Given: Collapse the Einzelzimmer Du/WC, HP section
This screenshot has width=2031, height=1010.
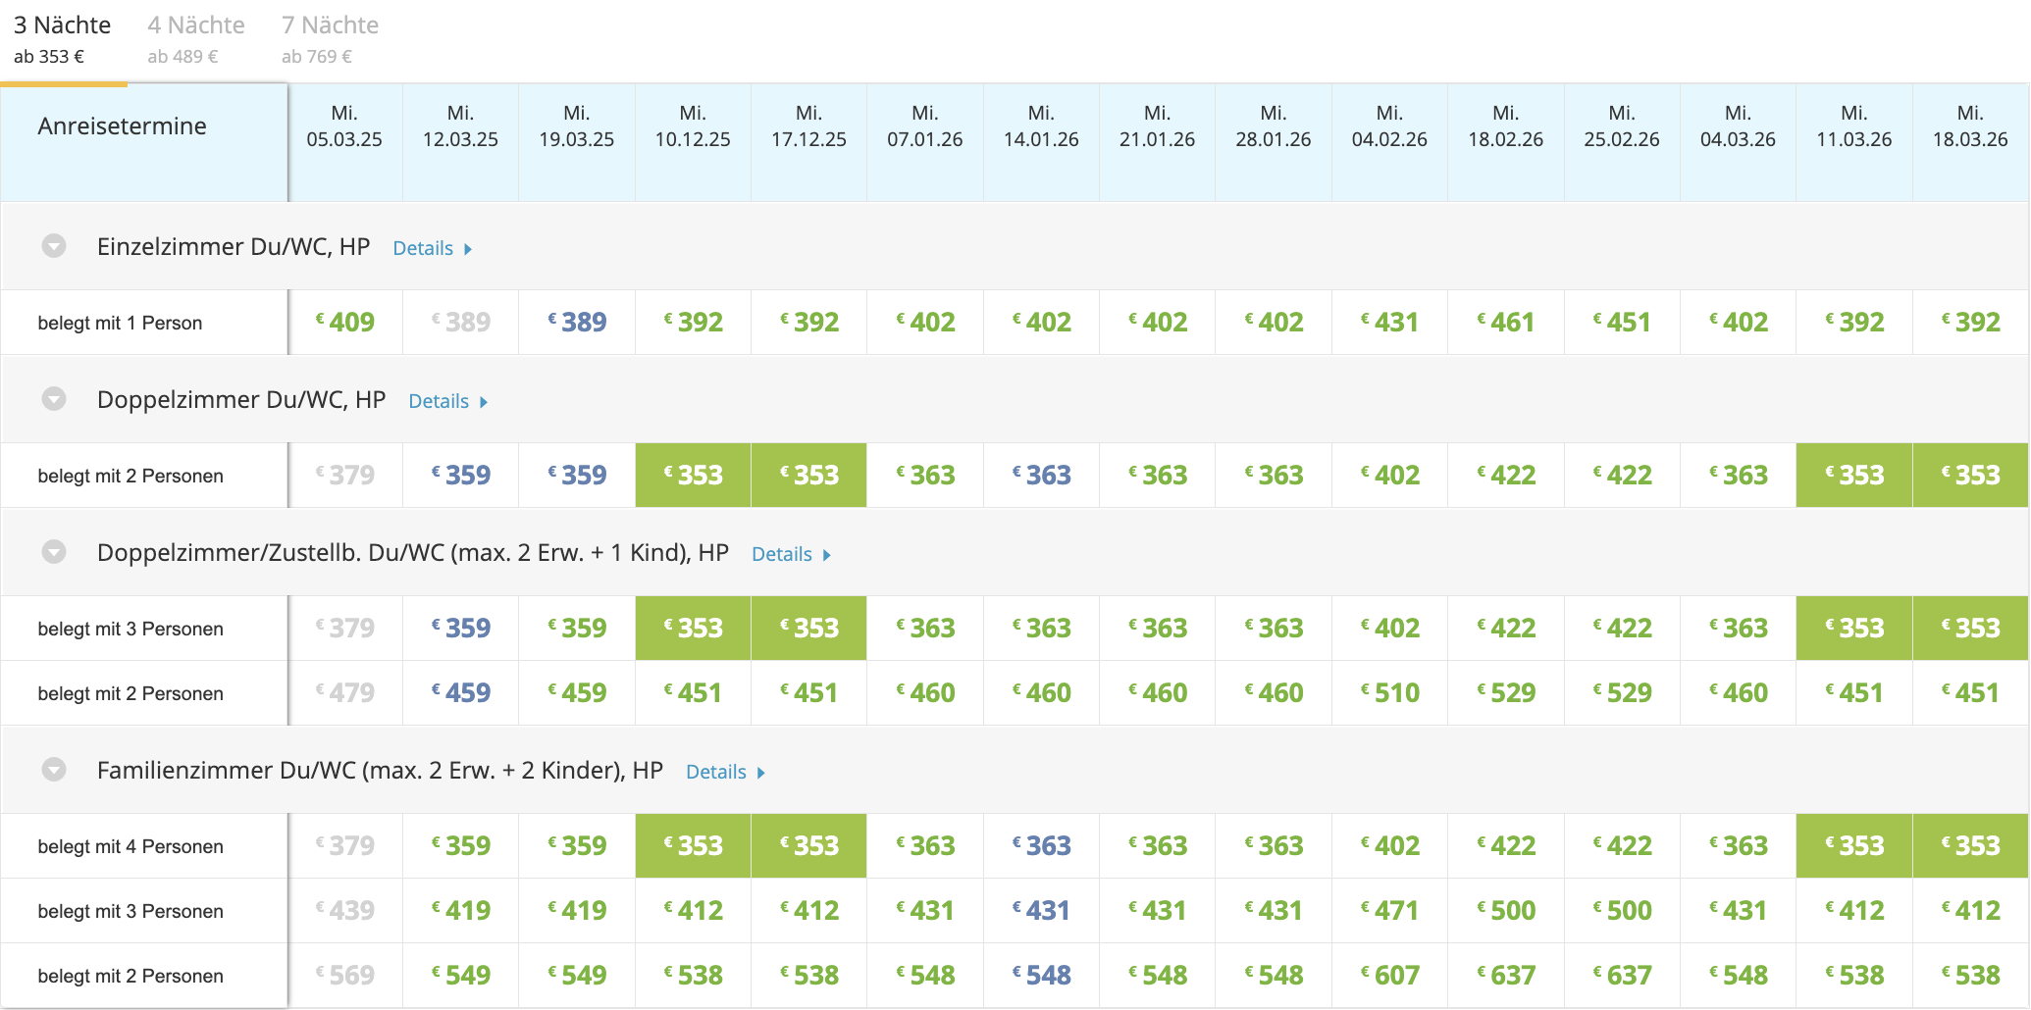Looking at the screenshot, I should [x=54, y=246].
